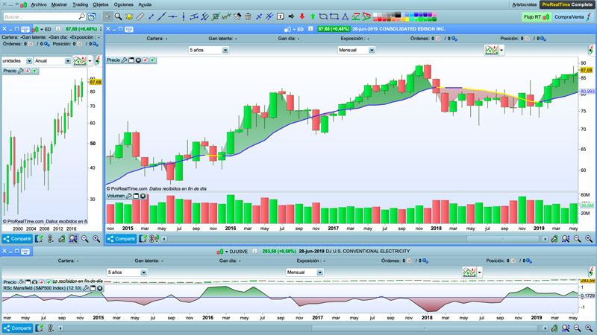Zoom in on the main chart bottom bar
The image size is (597, 335).
click(x=589, y=238)
